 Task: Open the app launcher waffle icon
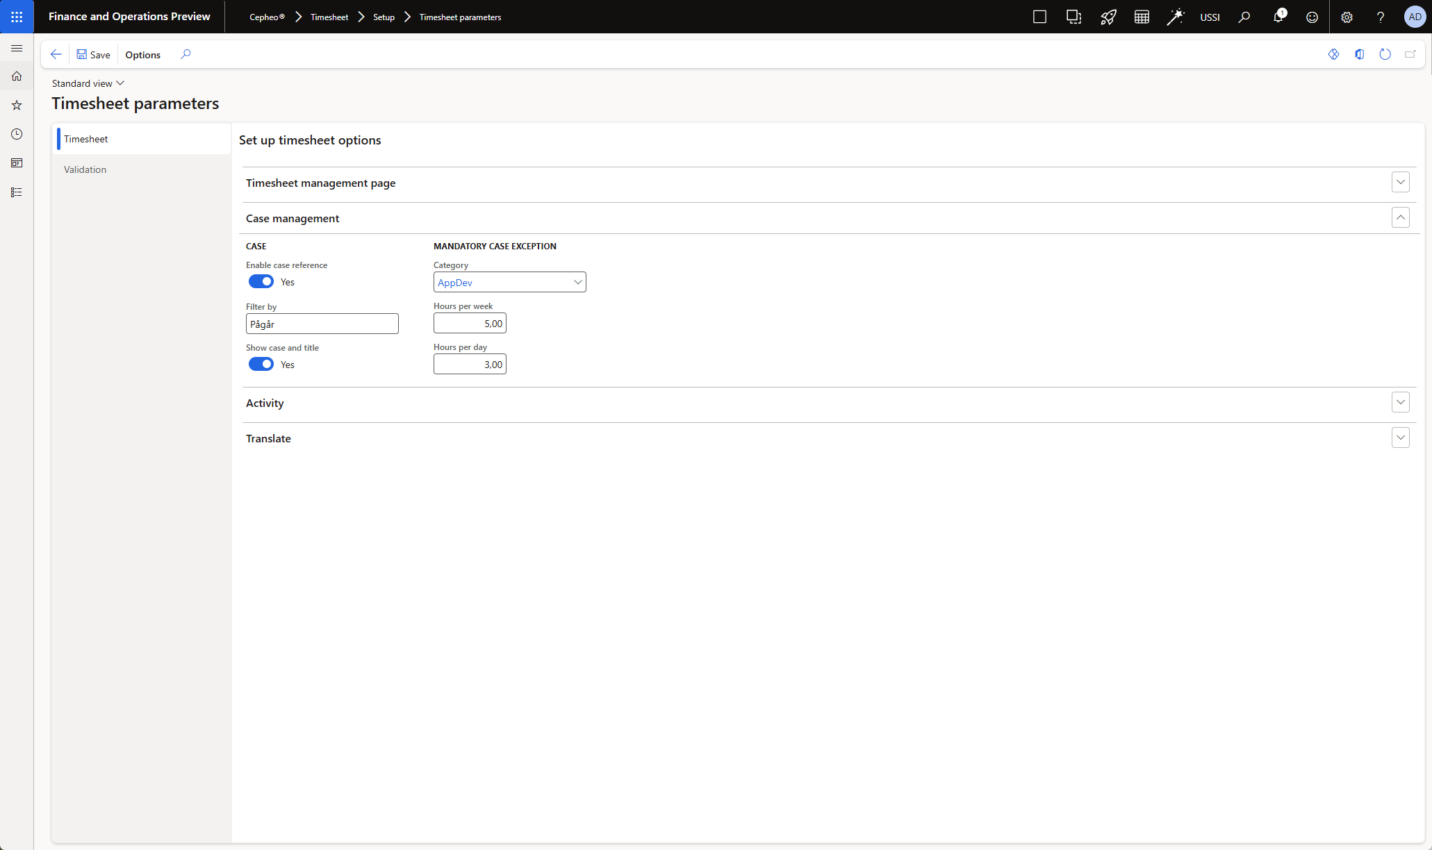[x=17, y=17]
